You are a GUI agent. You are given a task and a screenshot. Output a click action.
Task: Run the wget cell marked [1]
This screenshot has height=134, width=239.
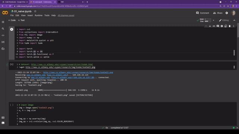pos(12,64)
